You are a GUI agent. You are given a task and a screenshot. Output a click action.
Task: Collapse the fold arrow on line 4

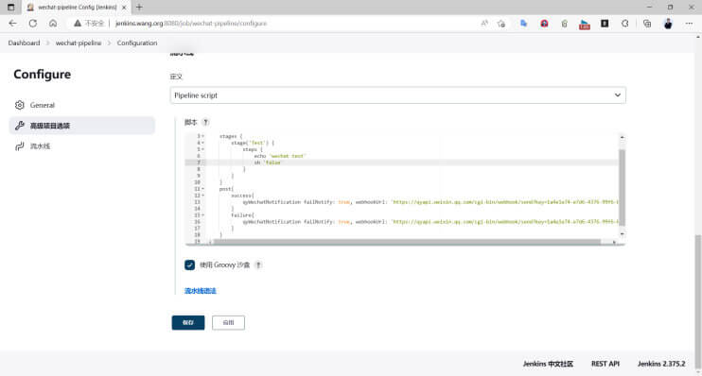pos(202,143)
